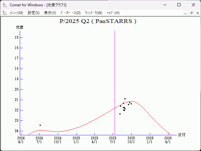
Task: Open the メニュー(M) menu
Action: point(16,13)
